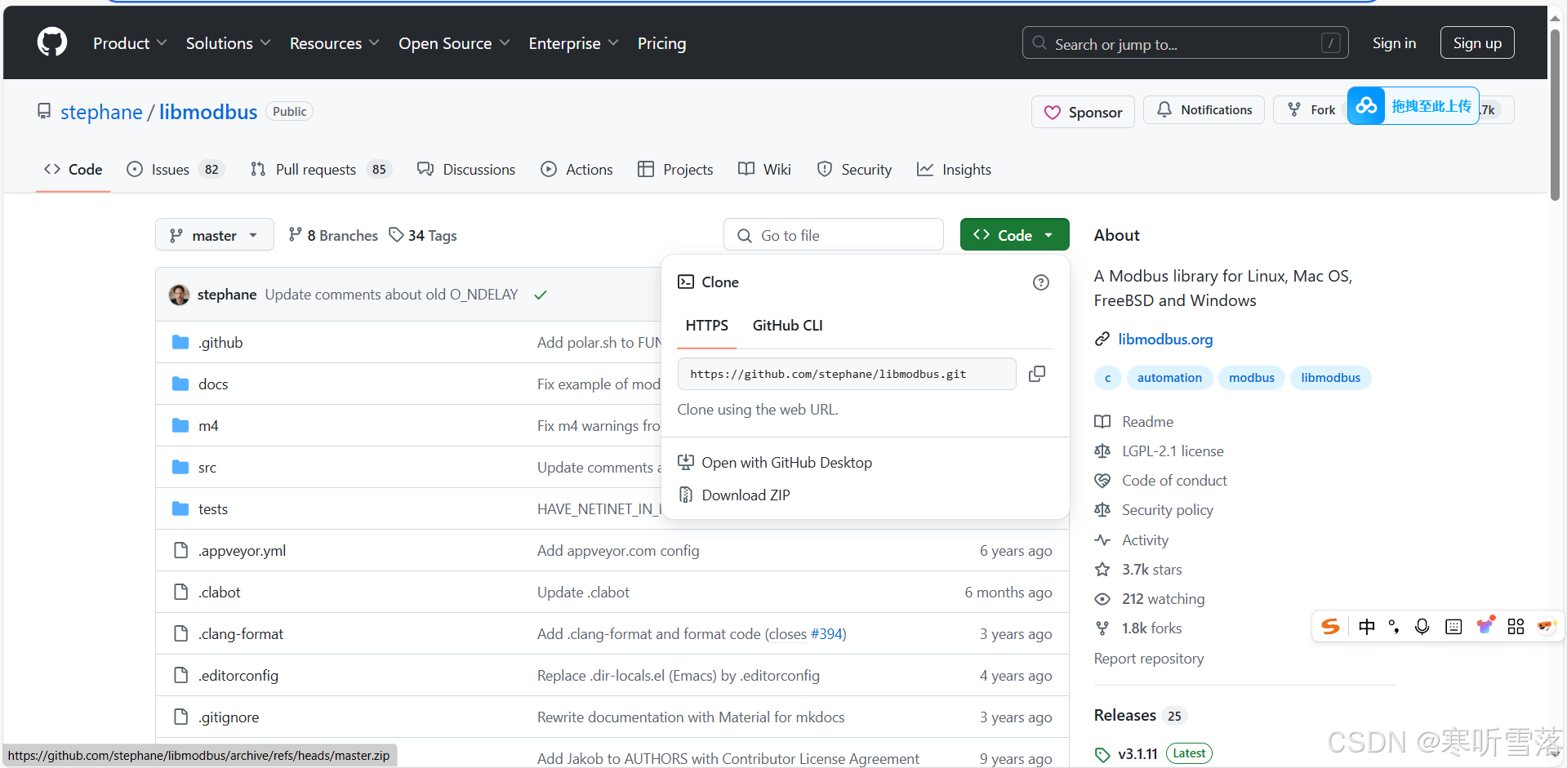Open the master branch dropdown
This screenshot has width=1567, height=768.
point(215,235)
